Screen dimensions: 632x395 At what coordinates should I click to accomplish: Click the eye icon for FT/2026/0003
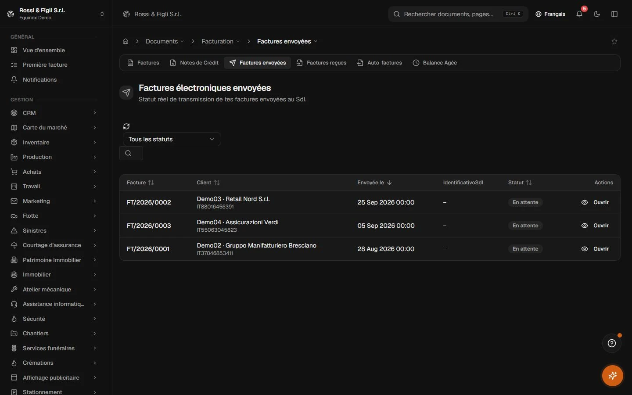tap(585, 226)
